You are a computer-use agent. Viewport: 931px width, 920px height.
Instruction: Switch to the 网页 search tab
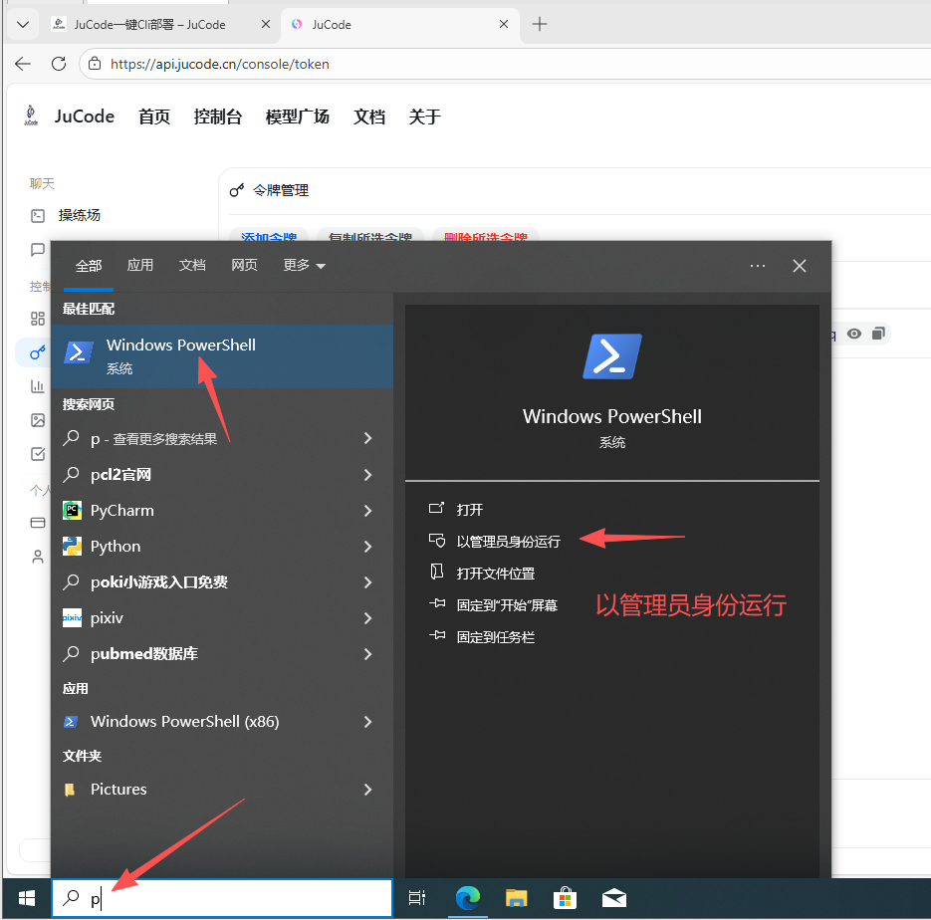pos(244,265)
